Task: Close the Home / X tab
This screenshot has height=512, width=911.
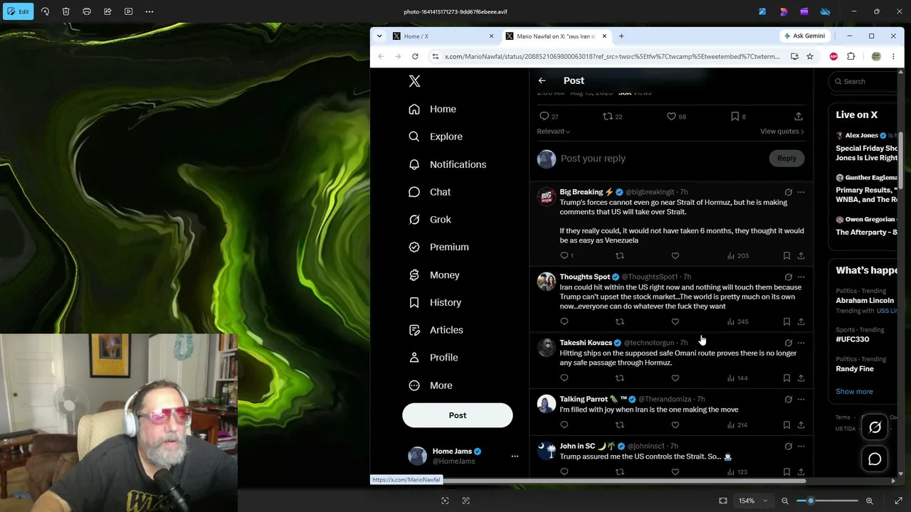Action: click(491, 36)
